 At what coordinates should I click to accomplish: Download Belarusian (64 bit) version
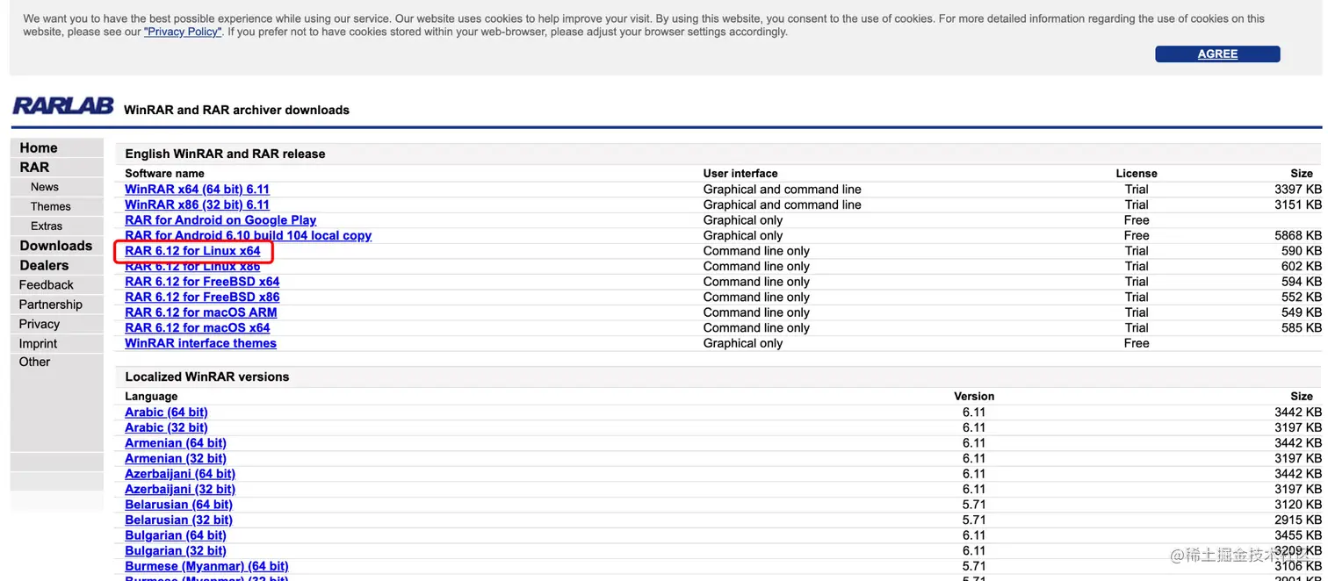point(178,505)
